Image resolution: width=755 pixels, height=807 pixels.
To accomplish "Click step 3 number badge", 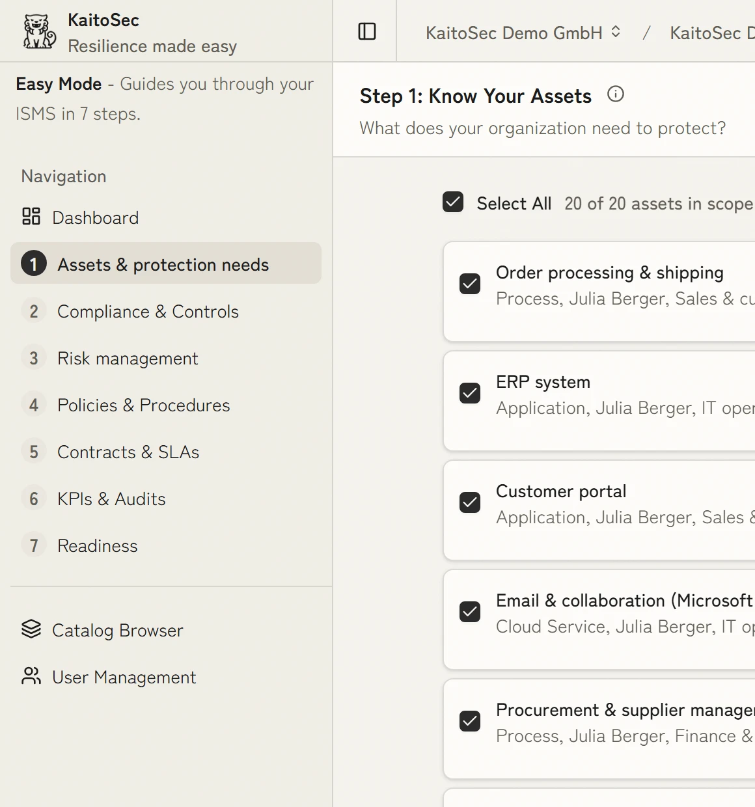I will 34,358.
